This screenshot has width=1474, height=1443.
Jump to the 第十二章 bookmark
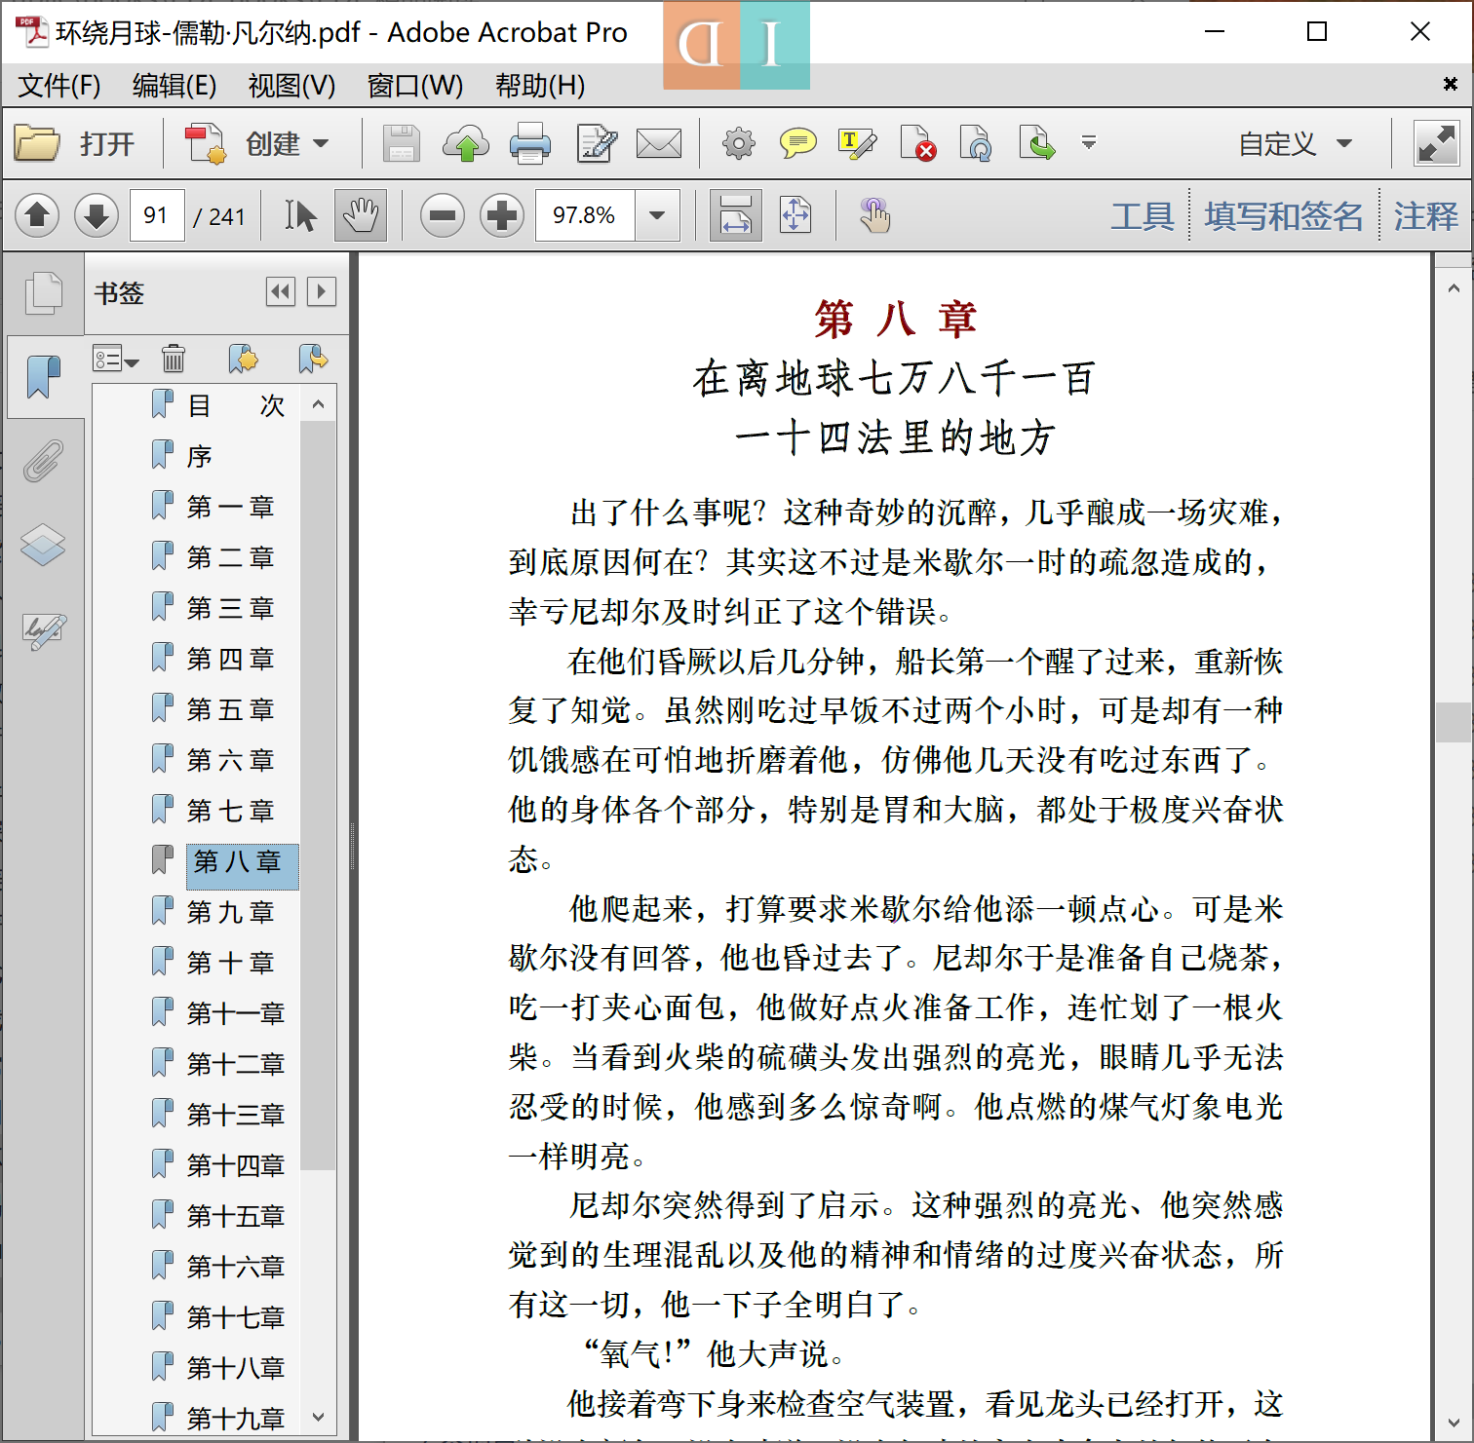236,1064
